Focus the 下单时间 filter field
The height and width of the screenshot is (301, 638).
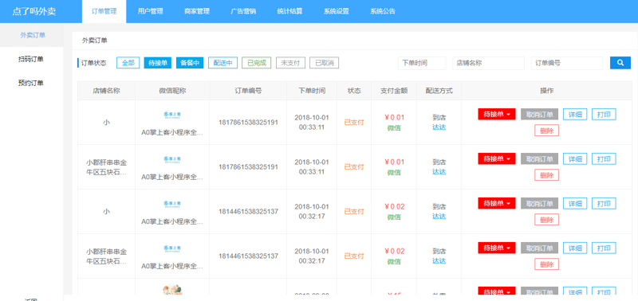coord(422,63)
